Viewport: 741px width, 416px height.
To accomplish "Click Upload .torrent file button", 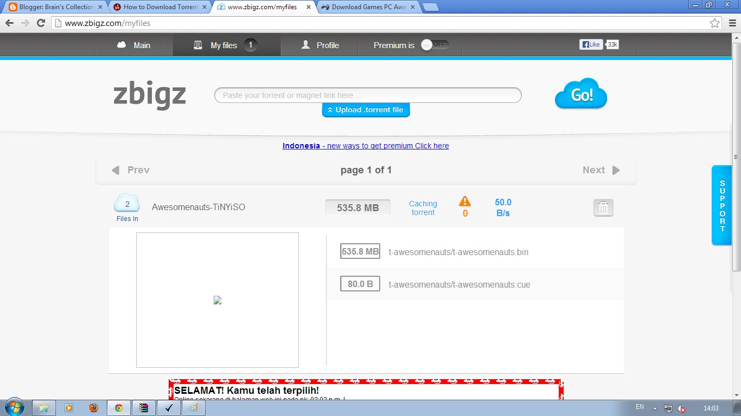I will click(x=366, y=109).
